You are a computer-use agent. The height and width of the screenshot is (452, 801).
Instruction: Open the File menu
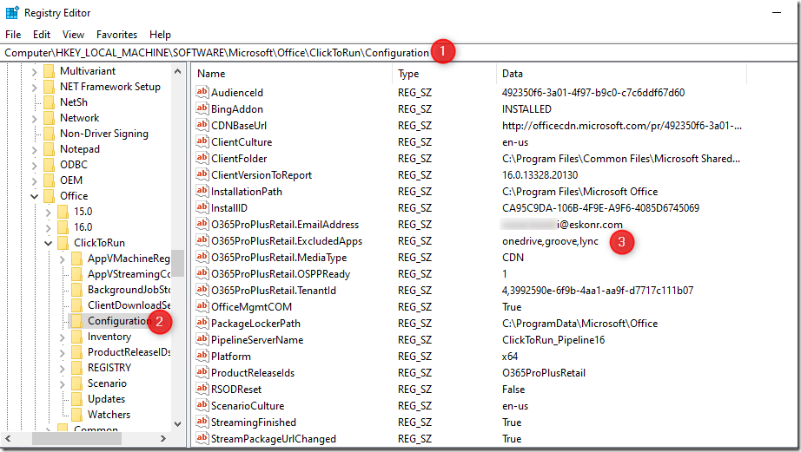pos(13,34)
